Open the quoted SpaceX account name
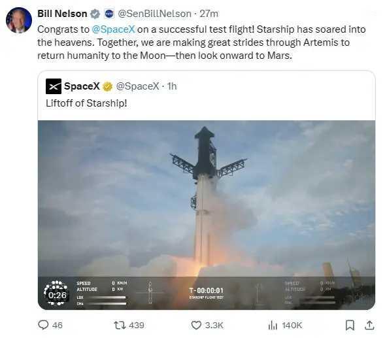This screenshot has width=385, height=338. (x=82, y=86)
